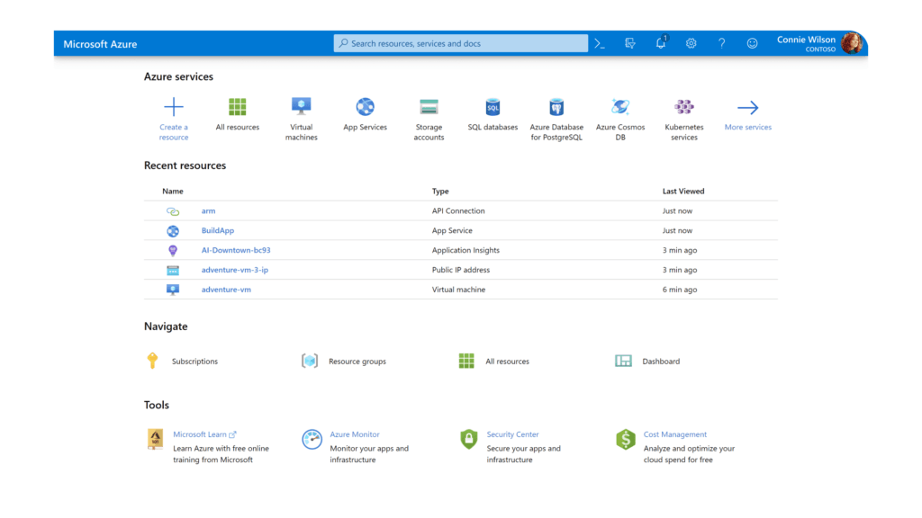Open Azure Database for PostgreSQL
Screen dimensions: 922x518
(x=556, y=107)
